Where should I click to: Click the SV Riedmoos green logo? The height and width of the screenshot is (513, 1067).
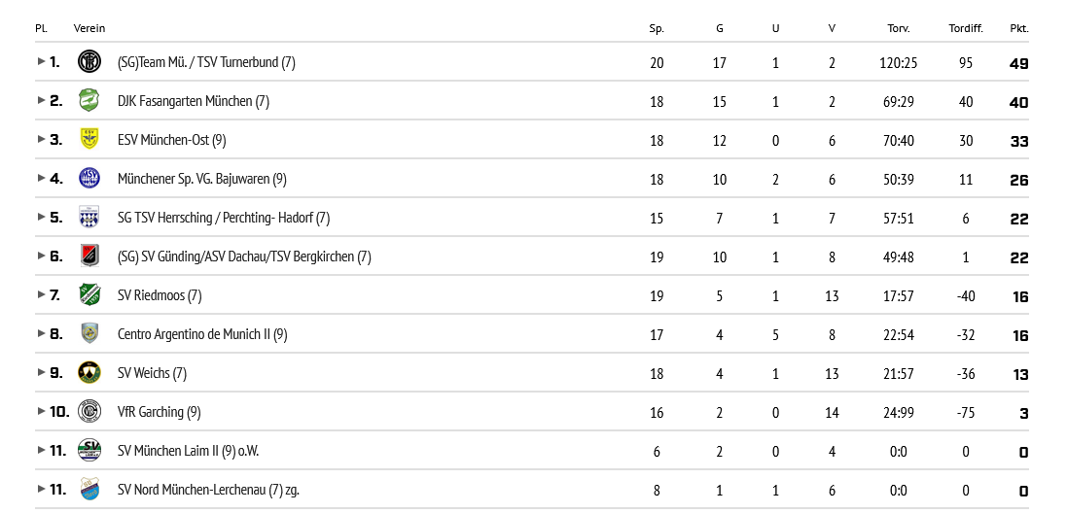pyautogui.click(x=89, y=294)
